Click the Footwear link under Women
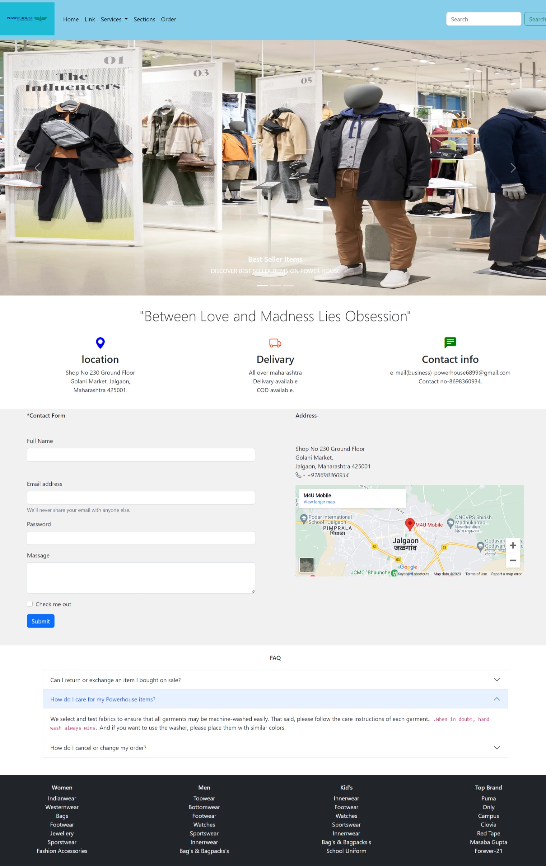 (x=62, y=824)
